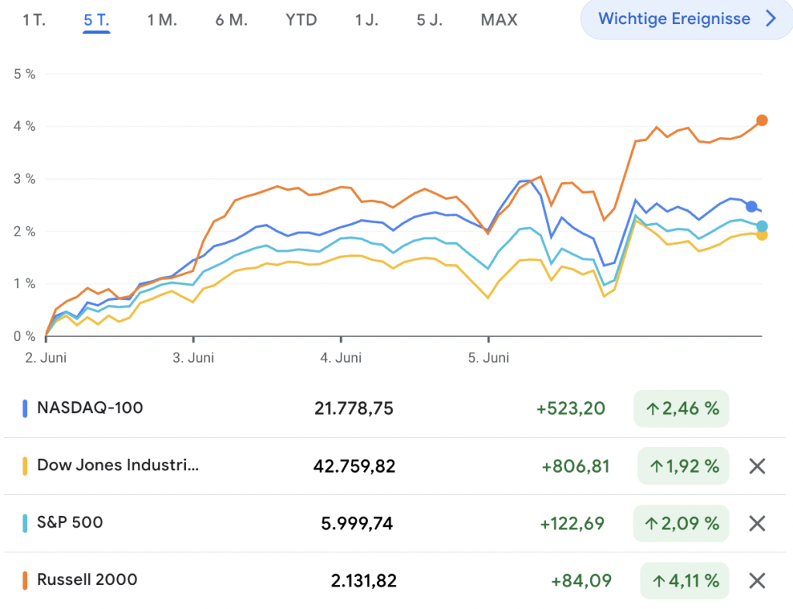Remove S&P 500 comparison using X
This screenshot has width=793, height=609.
(757, 523)
